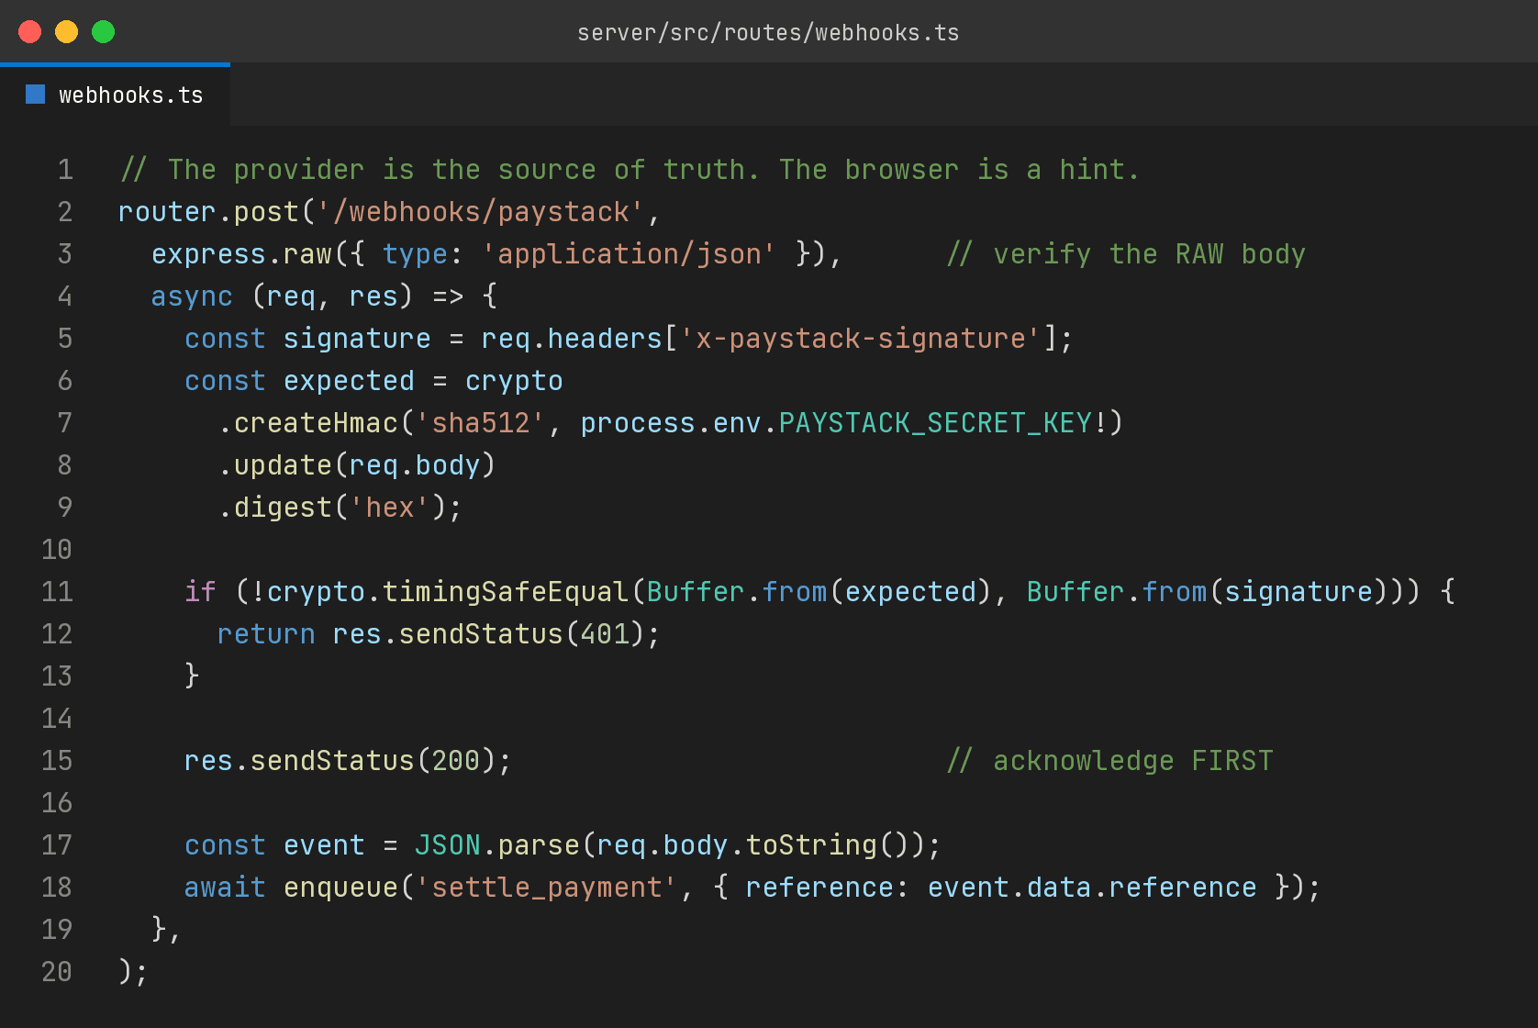Screen dimensions: 1538x1028
Task: Click the '/webhooks/paystack' route string
Action: click(481, 212)
